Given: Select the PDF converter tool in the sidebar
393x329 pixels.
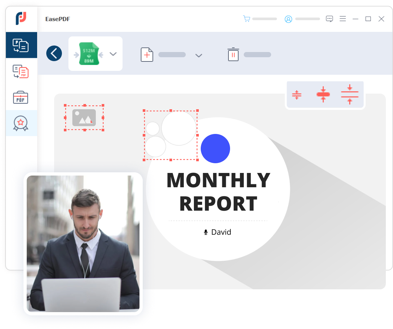Looking at the screenshot, I should [x=22, y=45].
